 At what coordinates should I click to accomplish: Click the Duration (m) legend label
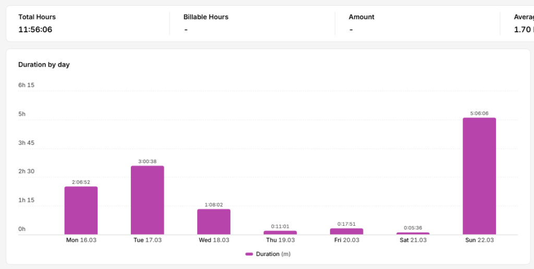tap(273, 254)
